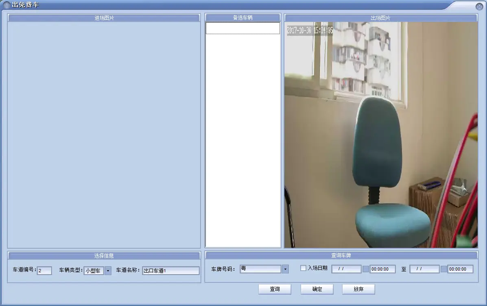Click the empty 进场图片 image panel
This screenshot has width=487, height=306.
pos(104,135)
